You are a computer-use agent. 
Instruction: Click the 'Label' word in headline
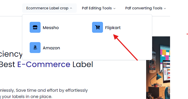tap(83, 64)
